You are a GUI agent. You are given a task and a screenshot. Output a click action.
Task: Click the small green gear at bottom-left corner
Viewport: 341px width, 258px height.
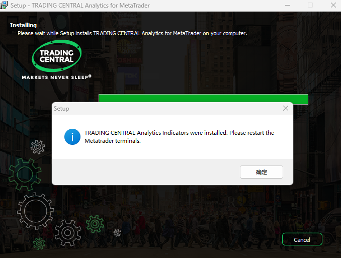(x=39, y=244)
